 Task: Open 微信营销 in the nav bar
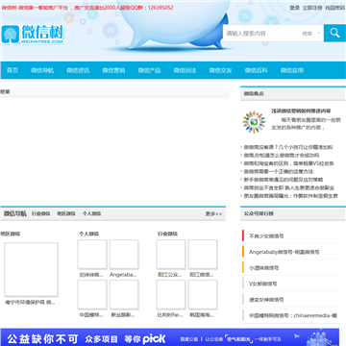point(113,70)
